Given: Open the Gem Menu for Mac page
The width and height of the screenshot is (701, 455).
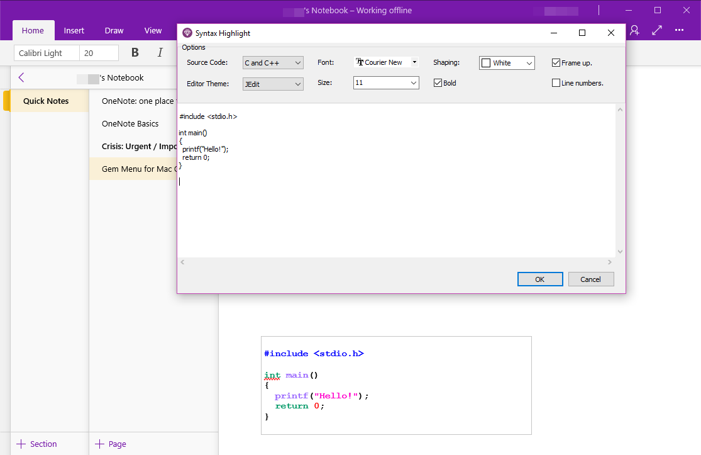Looking at the screenshot, I should click(x=133, y=169).
